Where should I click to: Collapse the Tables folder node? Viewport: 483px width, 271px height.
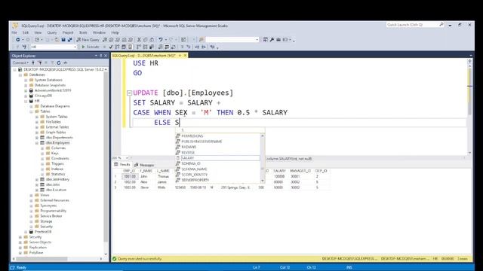point(32,111)
